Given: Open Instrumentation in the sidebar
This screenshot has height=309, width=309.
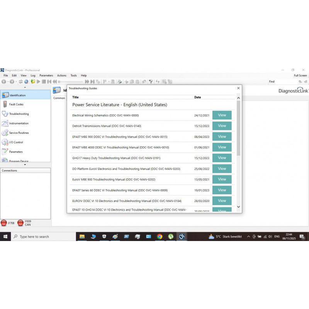Looking at the screenshot, I should [19, 123].
